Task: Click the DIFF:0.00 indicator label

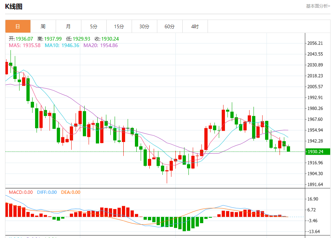Action: click(47, 192)
